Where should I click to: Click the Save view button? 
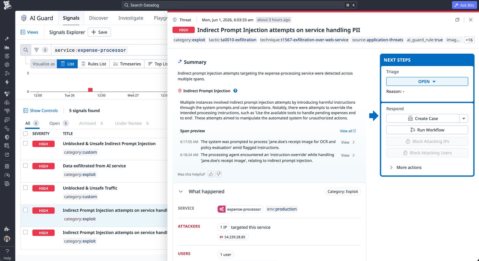pos(99,32)
